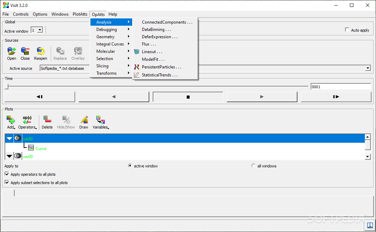Image resolution: width=376 pixels, height=232 pixels.
Task: Click the Lineout operator icon
Action: pos(137,52)
